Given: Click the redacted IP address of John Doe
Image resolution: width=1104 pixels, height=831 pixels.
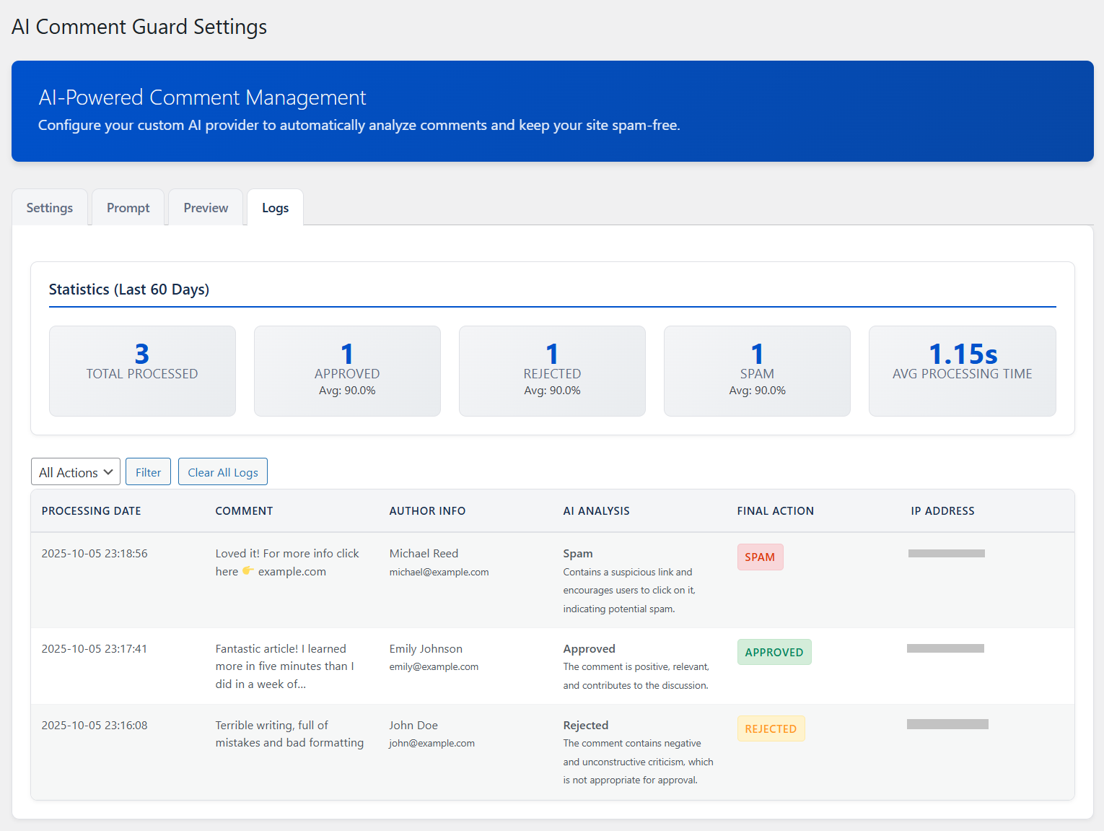Looking at the screenshot, I should [x=947, y=724].
